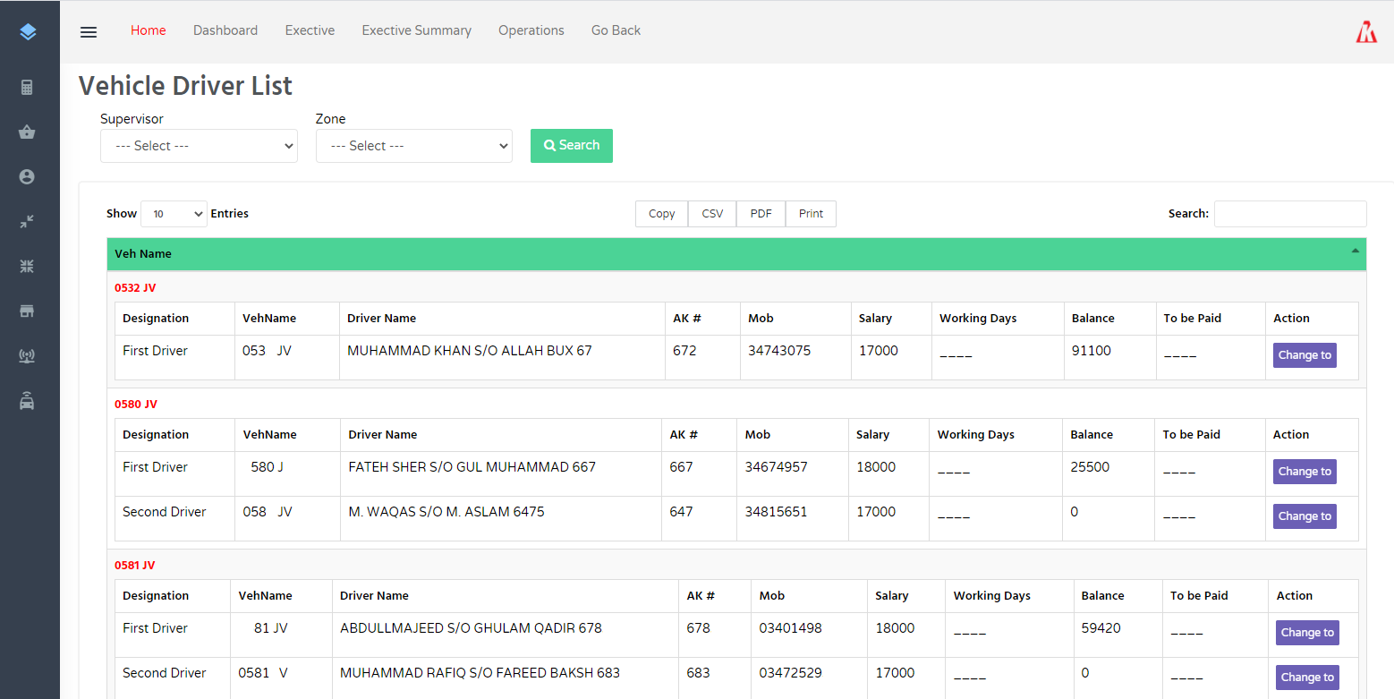Viewport: 1394px width, 699px height.
Task: Click AK number 683 in AK # column
Action: coord(699,673)
